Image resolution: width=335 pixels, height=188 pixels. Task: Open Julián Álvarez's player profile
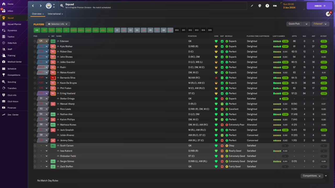click(67, 135)
